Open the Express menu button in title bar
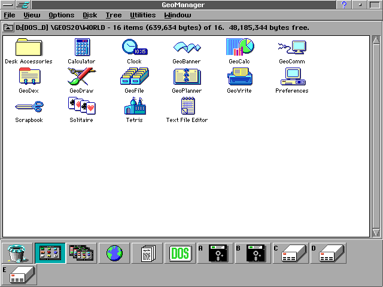The image size is (383, 287). click(x=24, y=5)
